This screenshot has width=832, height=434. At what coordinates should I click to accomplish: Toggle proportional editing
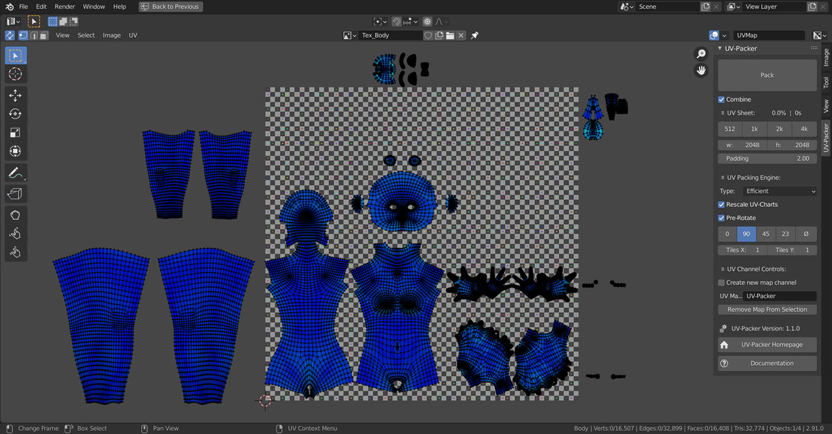pyautogui.click(x=427, y=21)
